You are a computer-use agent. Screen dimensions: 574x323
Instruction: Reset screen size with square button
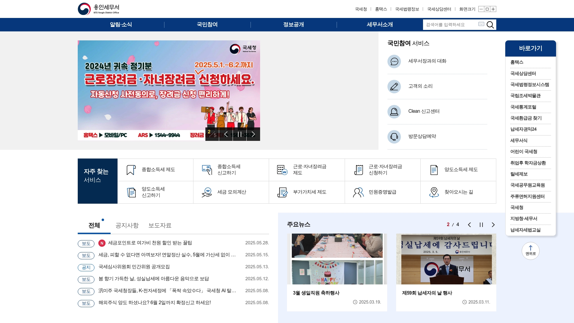coord(487,9)
